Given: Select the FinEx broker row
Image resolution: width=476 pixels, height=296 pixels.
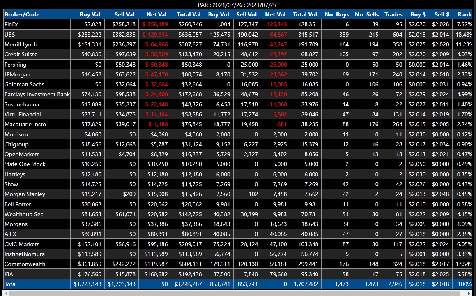Looking at the screenshot, I should point(238,24).
